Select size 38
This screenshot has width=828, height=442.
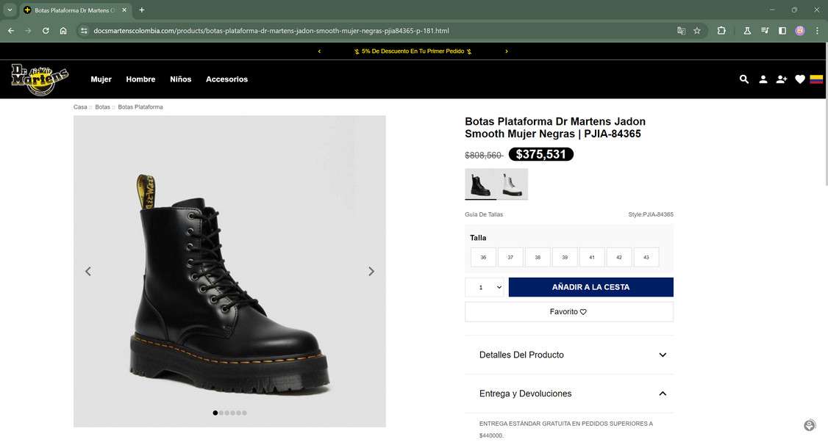click(x=538, y=258)
